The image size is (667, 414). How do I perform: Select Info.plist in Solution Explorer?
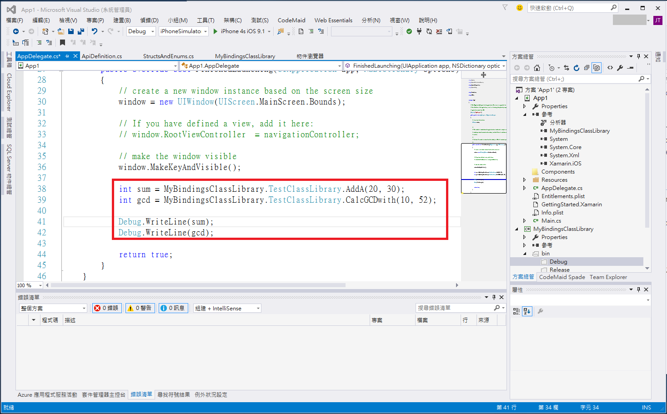[552, 213]
